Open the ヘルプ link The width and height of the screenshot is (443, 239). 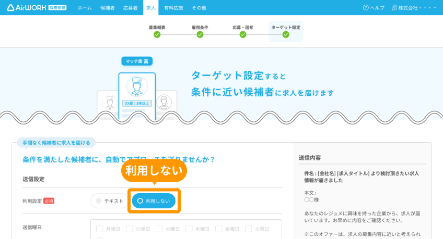(377, 8)
